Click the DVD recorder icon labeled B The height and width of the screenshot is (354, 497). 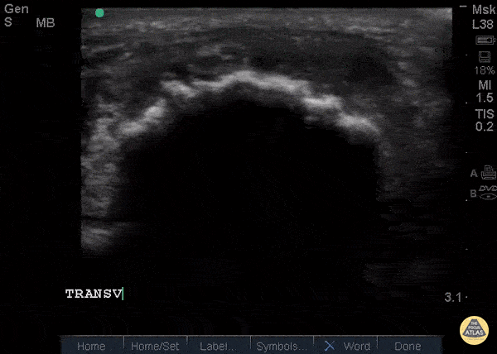point(488,193)
